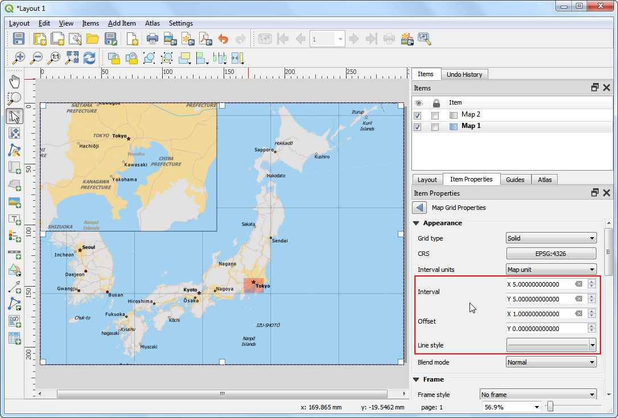Select the Pan Layout hand tool
Image resolution: width=618 pixels, height=418 pixels.
pos(15,81)
